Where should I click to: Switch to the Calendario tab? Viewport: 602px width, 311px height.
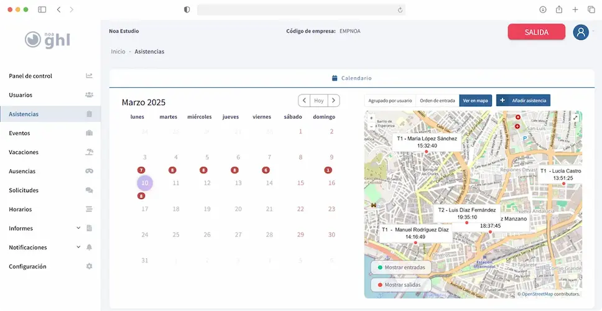click(351, 78)
